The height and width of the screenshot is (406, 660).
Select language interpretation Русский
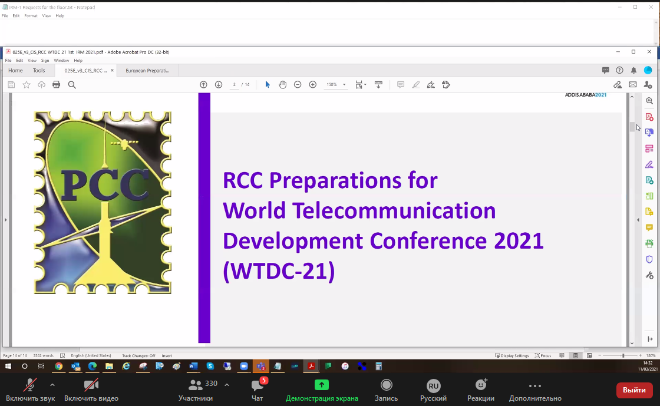[x=433, y=390]
